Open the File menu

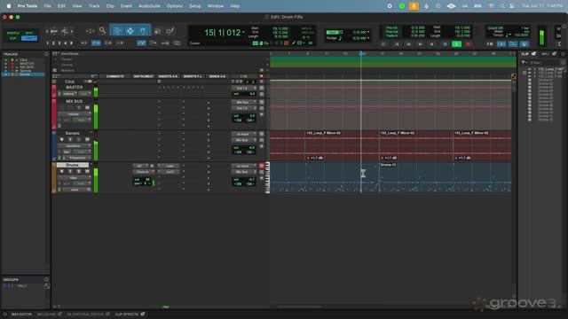point(47,6)
